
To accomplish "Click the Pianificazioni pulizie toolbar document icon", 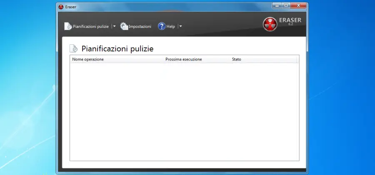I will click(68, 26).
